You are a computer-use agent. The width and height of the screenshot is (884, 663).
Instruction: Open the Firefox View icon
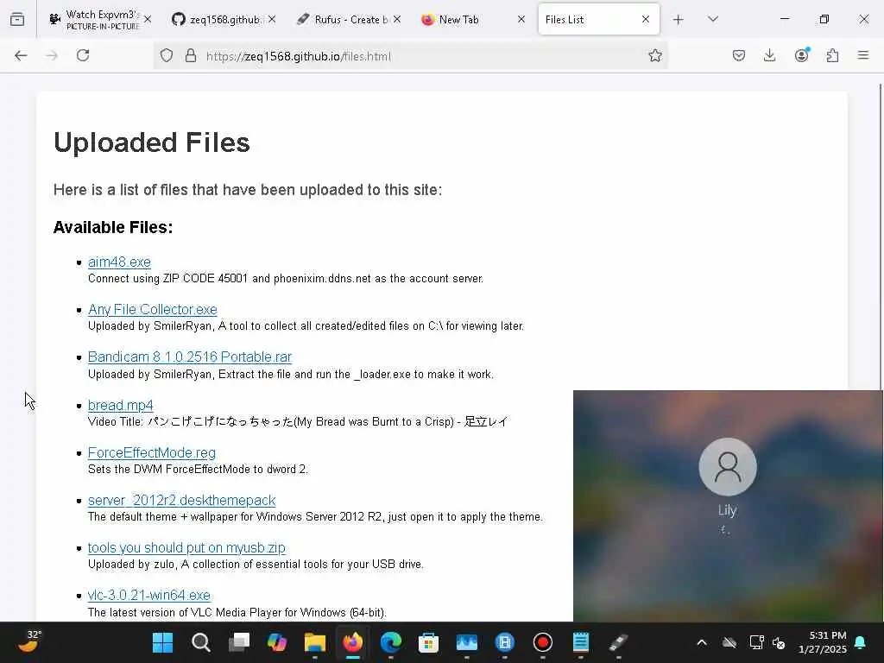tap(17, 20)
